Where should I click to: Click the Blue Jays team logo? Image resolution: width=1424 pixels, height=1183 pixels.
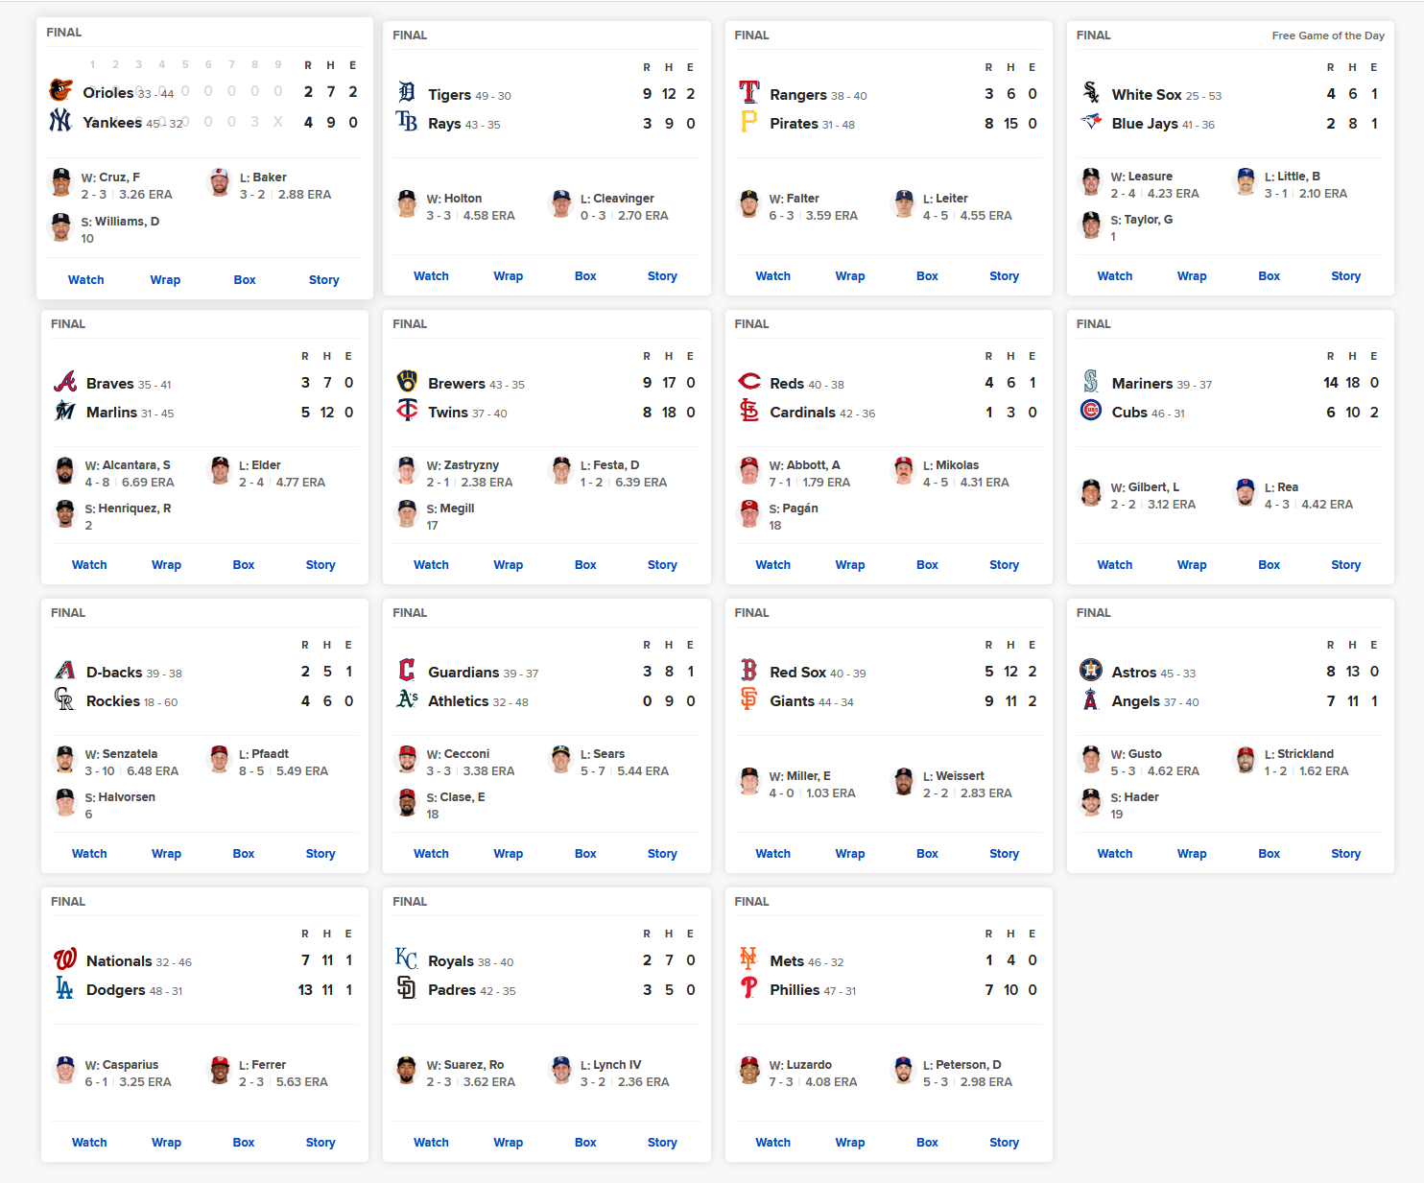click(x=1091, y=121)
